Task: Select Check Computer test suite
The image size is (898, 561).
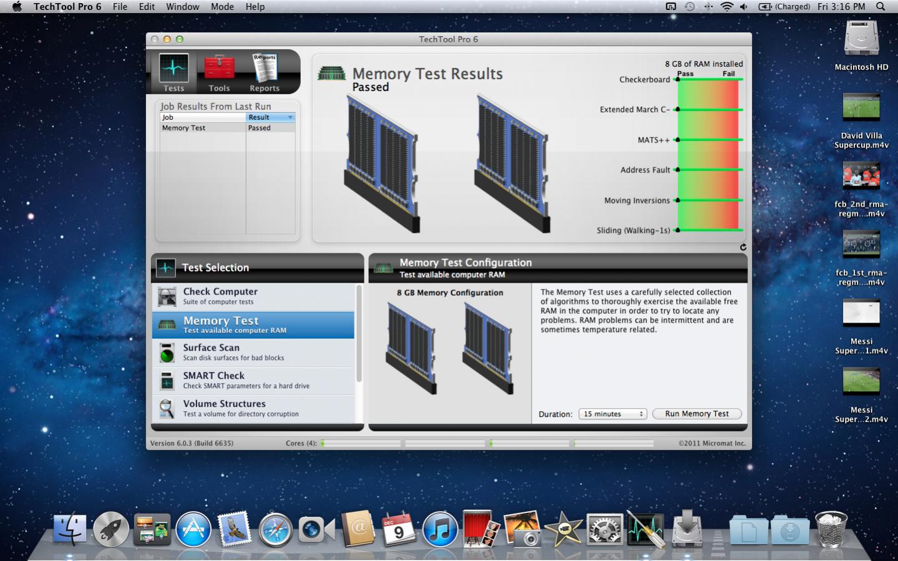Action: coord(253,296)
